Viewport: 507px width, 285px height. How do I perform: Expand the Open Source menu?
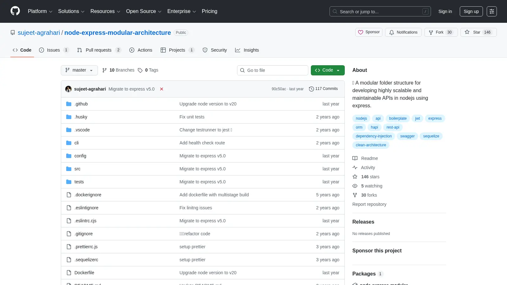click(144, 11)
